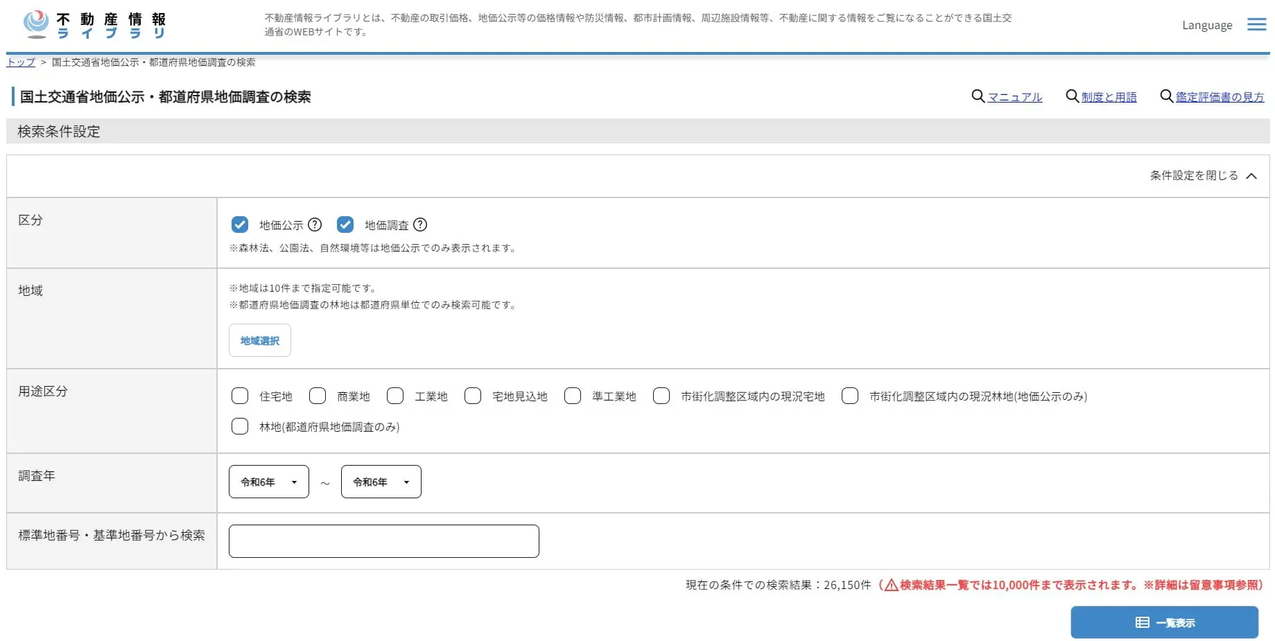Click the warning triangle icon in red notice
Image resolution: width=1275 pixels, height=641 pixels.
(x=891, y=584)
